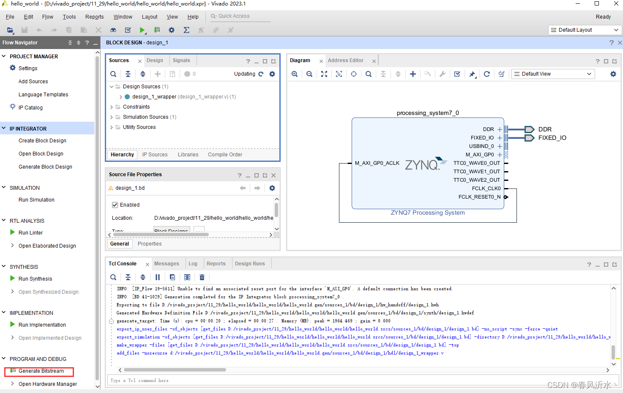Click the wrench icon in Diagram toolbar

443,74
